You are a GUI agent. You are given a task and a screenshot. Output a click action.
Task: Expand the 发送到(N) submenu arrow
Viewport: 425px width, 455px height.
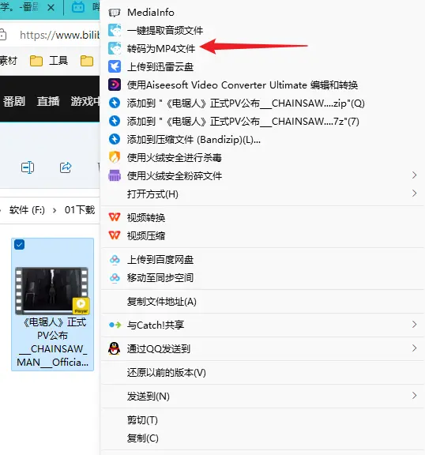414,396
